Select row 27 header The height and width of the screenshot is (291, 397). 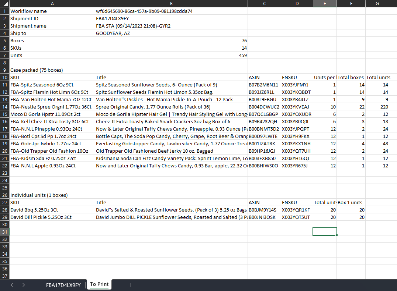pyautogui.click(x=4, y=202)
